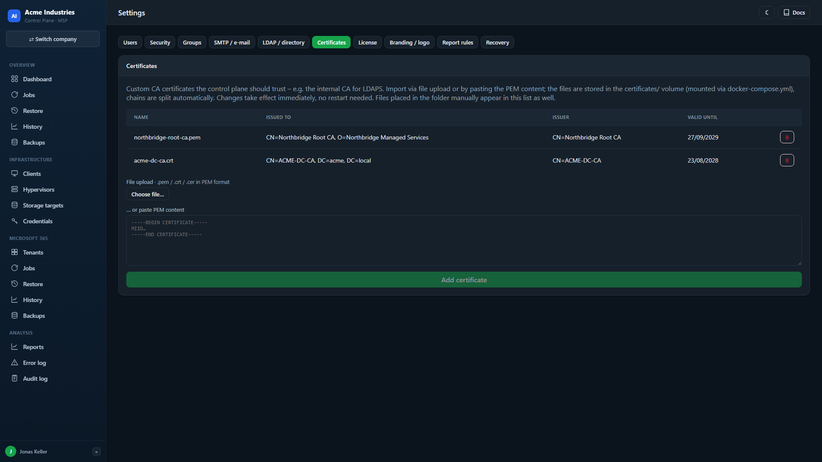The width and height of the screenshot is (822, 462).
Task: Click the Clients monitor icon
Action: [x=15, y=174]
